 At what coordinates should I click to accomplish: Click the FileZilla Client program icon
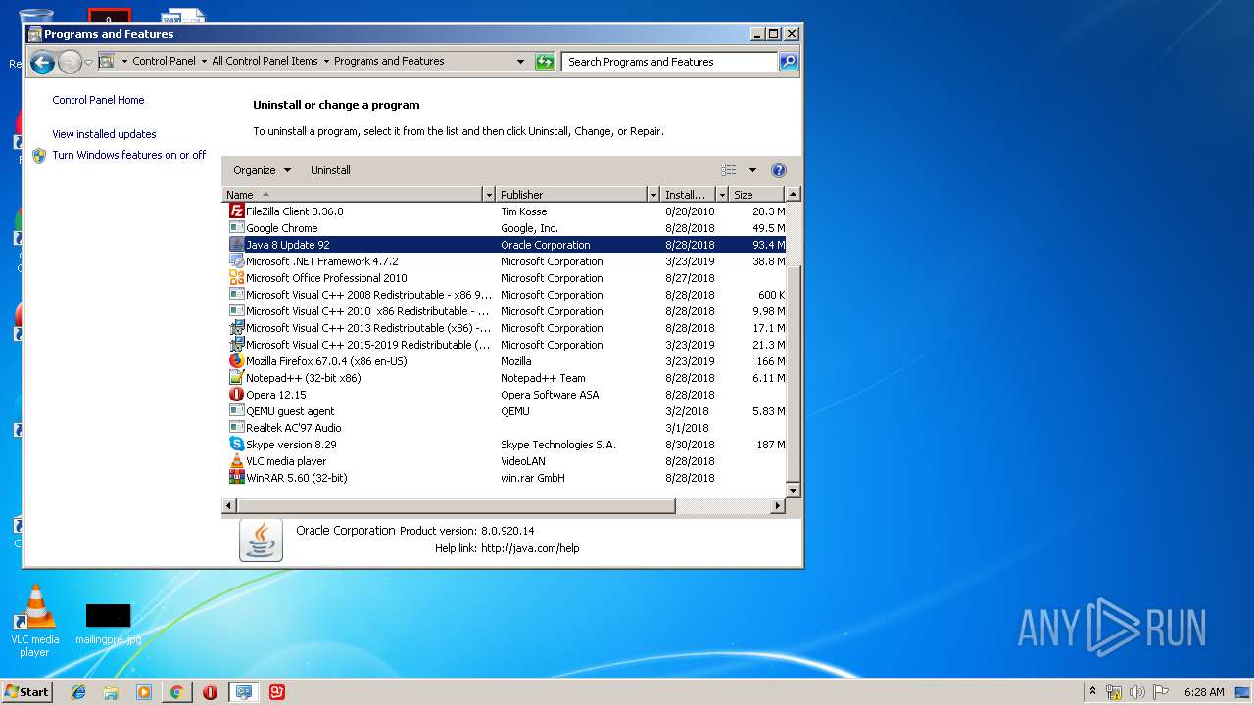(236, 211)
